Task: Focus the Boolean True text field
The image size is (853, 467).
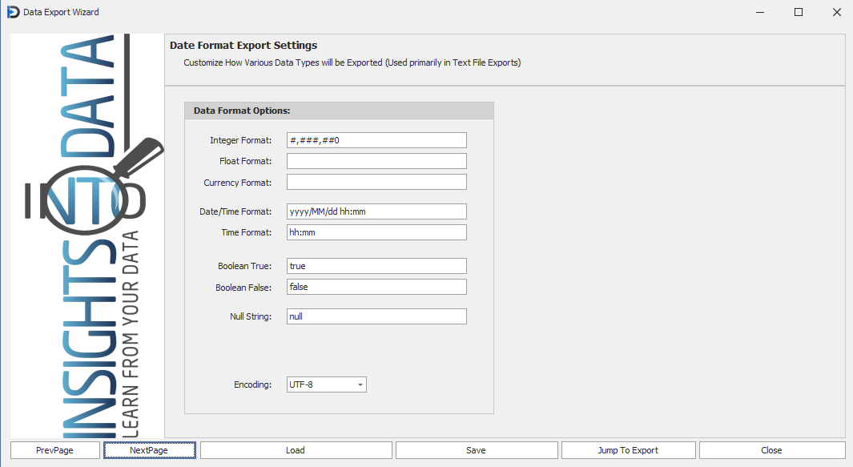Action: [x=376, y=266]
